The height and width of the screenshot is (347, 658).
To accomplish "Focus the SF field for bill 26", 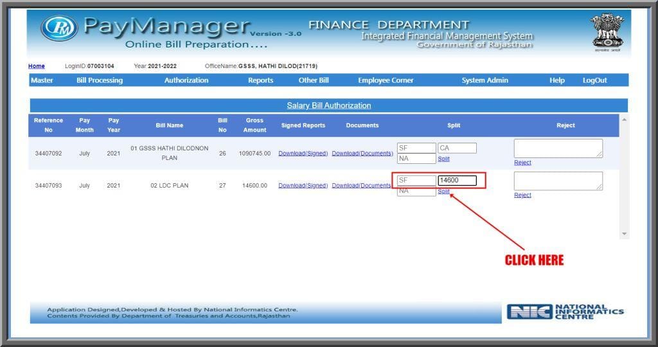I will coord(416,148).
